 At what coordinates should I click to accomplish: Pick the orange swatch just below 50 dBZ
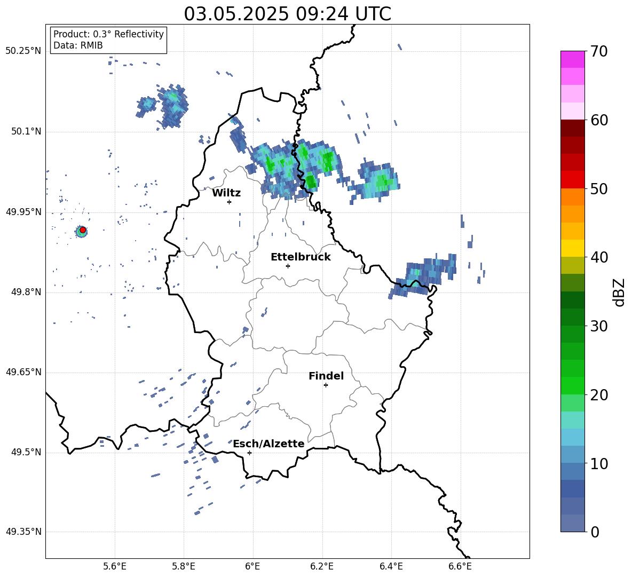coord(572,197)
